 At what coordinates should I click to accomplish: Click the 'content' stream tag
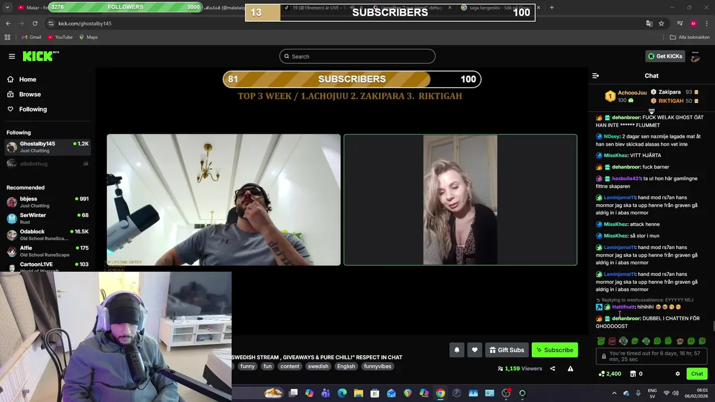(x=290, y=366)
